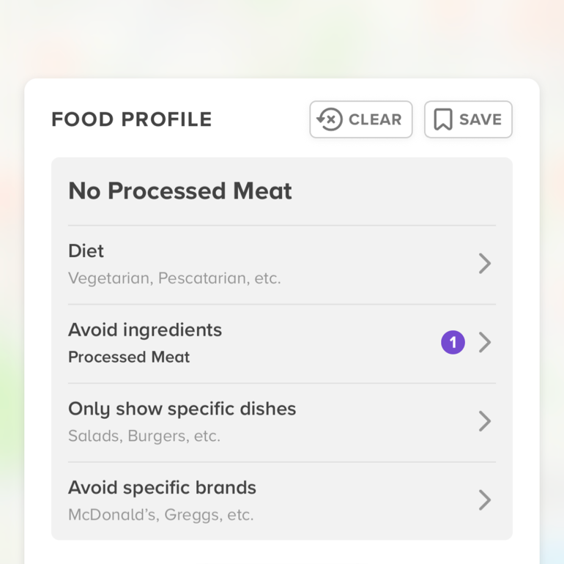Screen dimensions: 564x564
Task: Click the "Vegetarian, Pescatarian, etc." hint text
Action: (174, 278)
